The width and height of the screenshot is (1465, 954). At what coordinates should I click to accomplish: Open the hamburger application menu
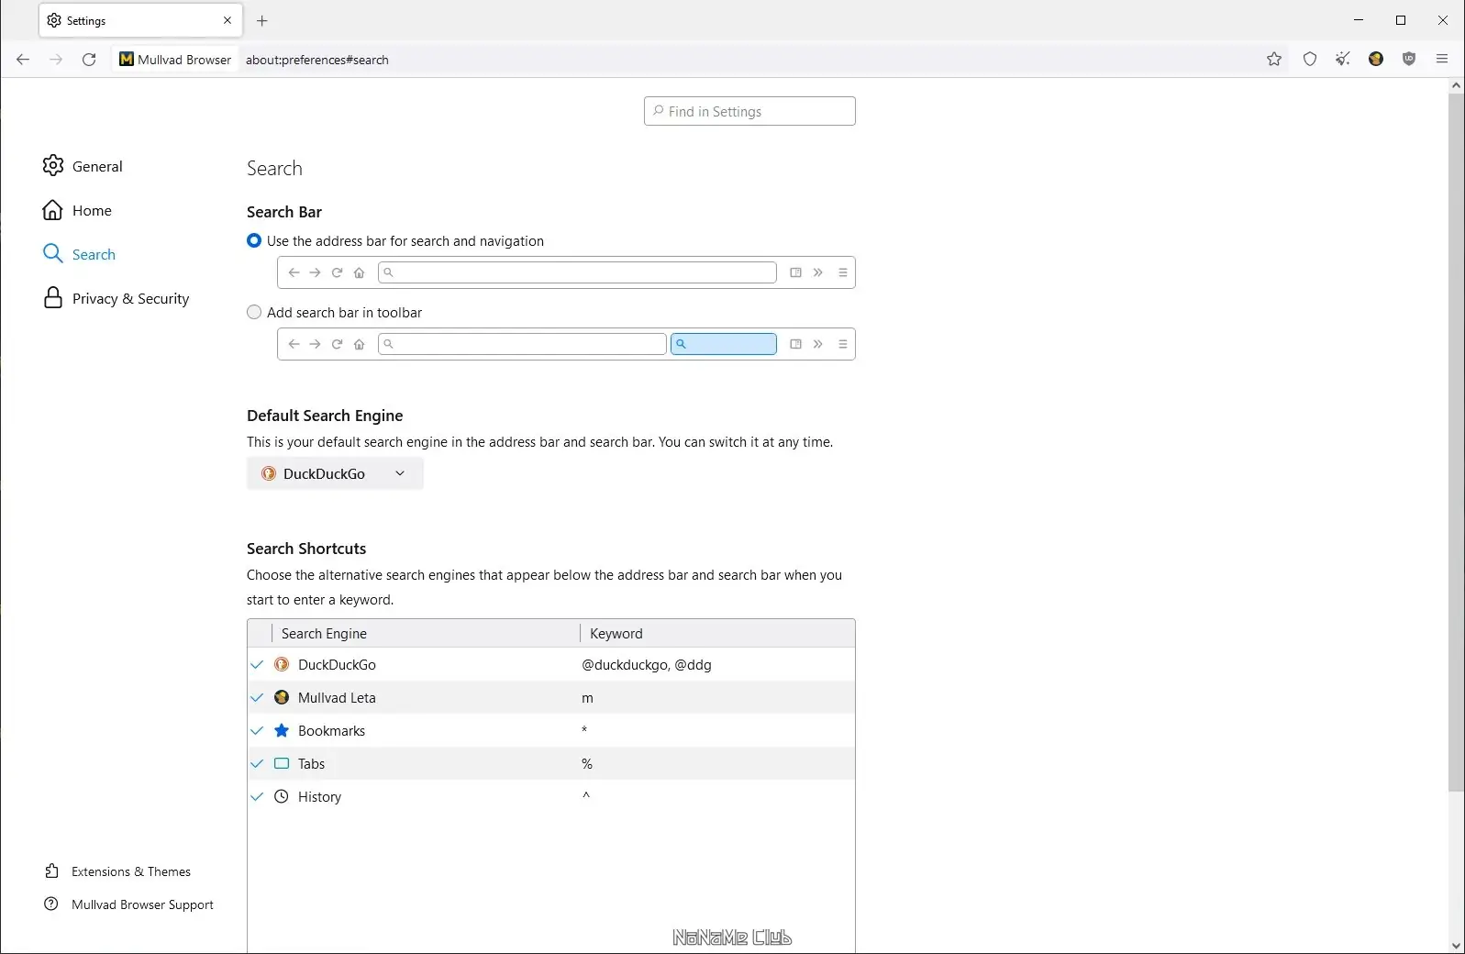click(1442, 60)
